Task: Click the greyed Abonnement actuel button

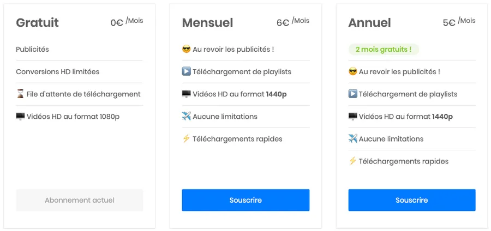Action: (80, 200)
